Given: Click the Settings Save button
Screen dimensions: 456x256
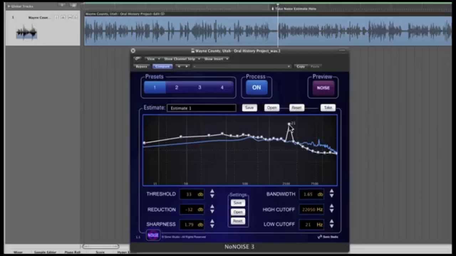Looking at the screenshot, I should point(238,203).
